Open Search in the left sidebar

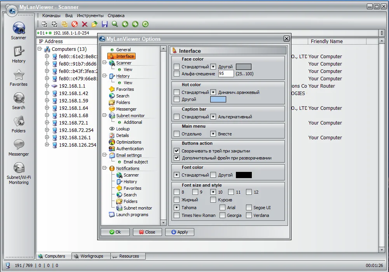(19, 101)
